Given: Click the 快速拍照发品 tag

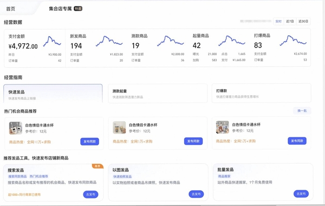Looking at the screenshot, I should tap(122, 176).
